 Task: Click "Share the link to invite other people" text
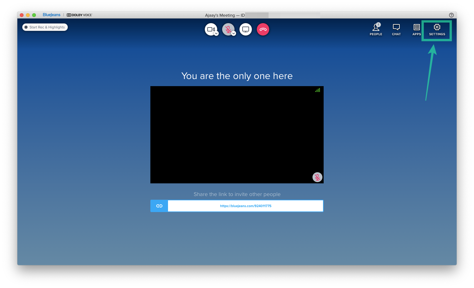[237, 194]
